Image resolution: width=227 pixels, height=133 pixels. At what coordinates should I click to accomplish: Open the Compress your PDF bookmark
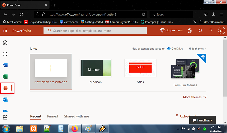[x=121, y=22]
